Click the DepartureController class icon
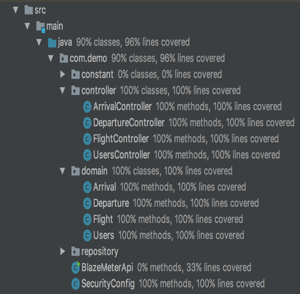300x294 pixels. click(x=87, y=123)
